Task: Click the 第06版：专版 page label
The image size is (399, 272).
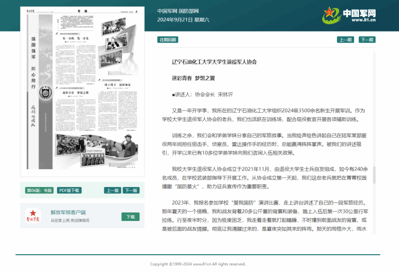Action: coord(39,190)
